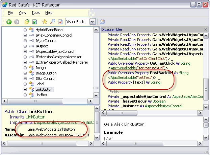Expand the IAspect interface node
The image size is (210, 155).
pos(25,46)
